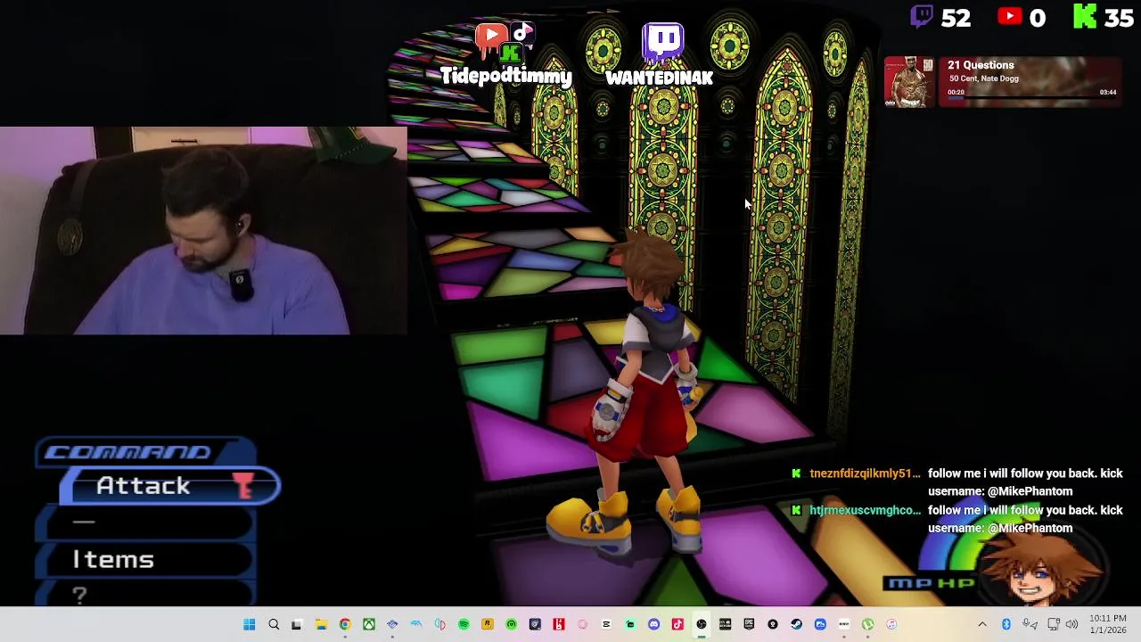Open Rockstar Games Launcher from the taskbar
Image resolution: width=1141 pixels, height=642 pixels.
(488, 624)
